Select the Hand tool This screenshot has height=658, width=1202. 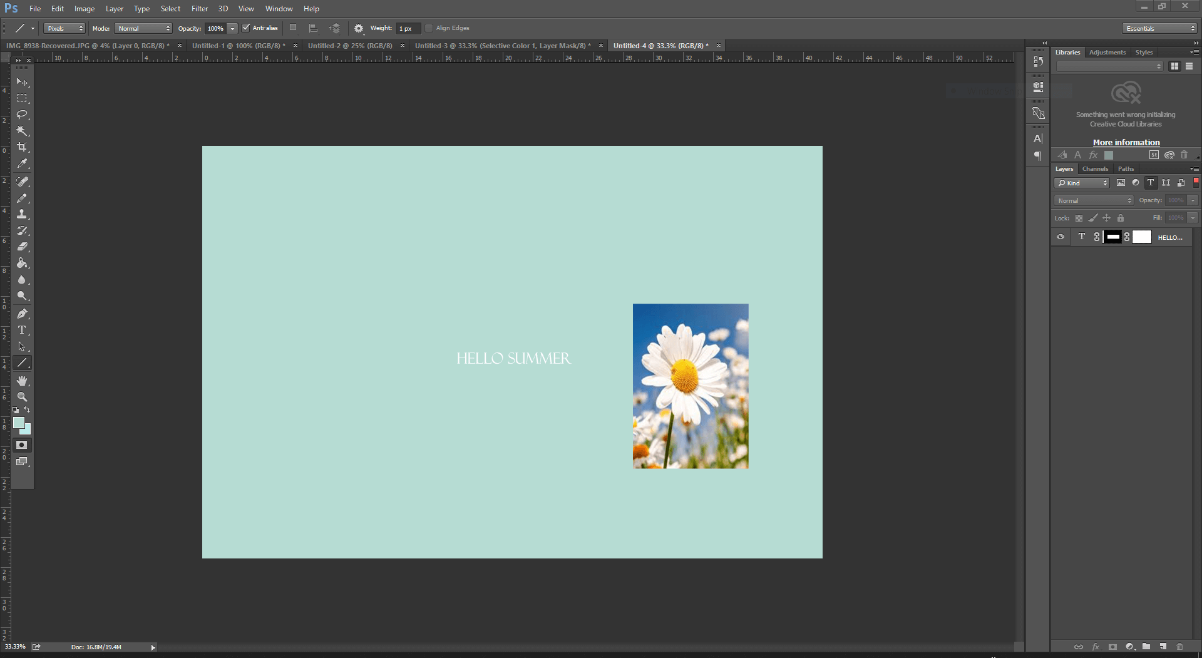[x=23, y=380]
